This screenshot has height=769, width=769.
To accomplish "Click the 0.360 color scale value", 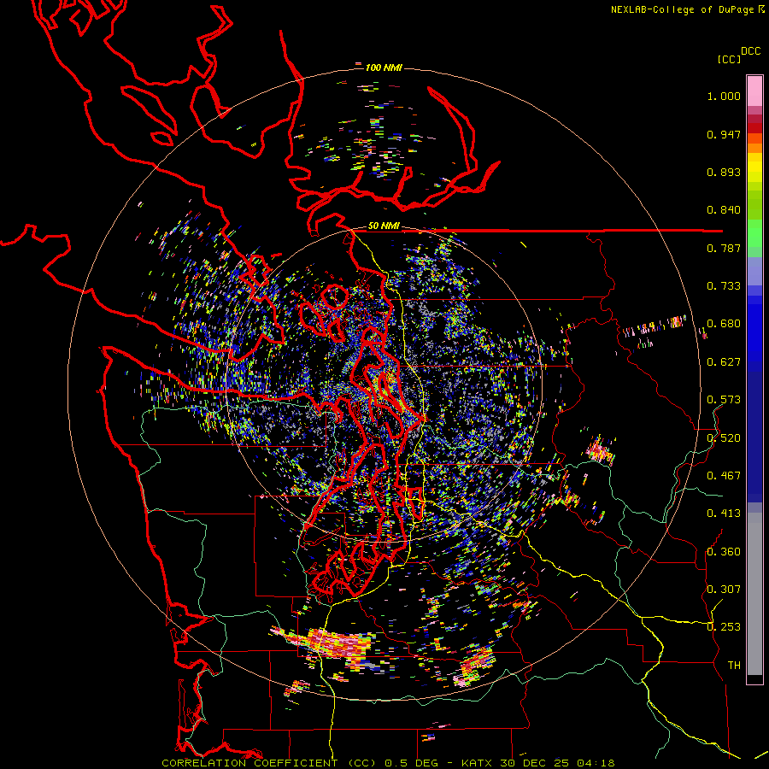I will [724, 552].
